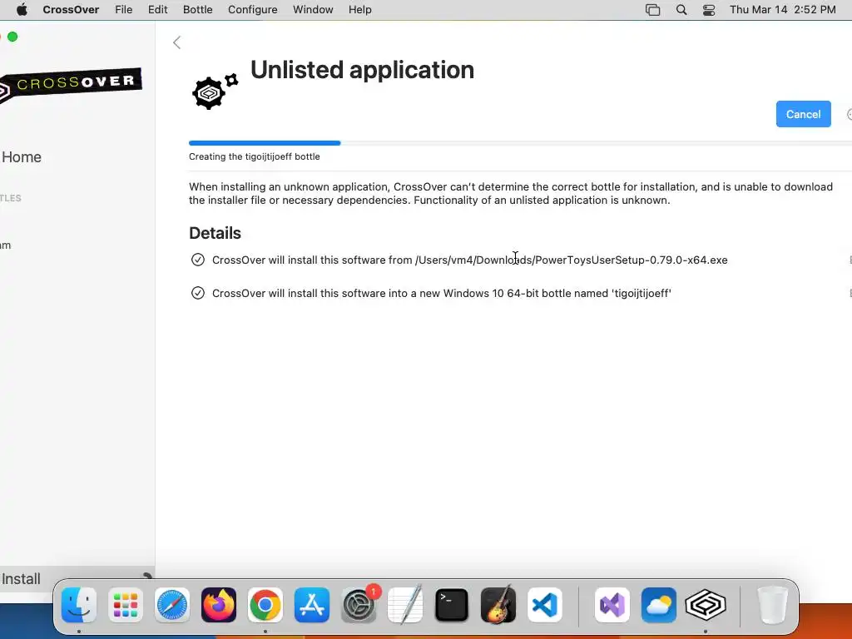The height and width of the screenshot is (639, 852).
Task: Open Google Chrome from the dock
Action: tap(265, 605)
